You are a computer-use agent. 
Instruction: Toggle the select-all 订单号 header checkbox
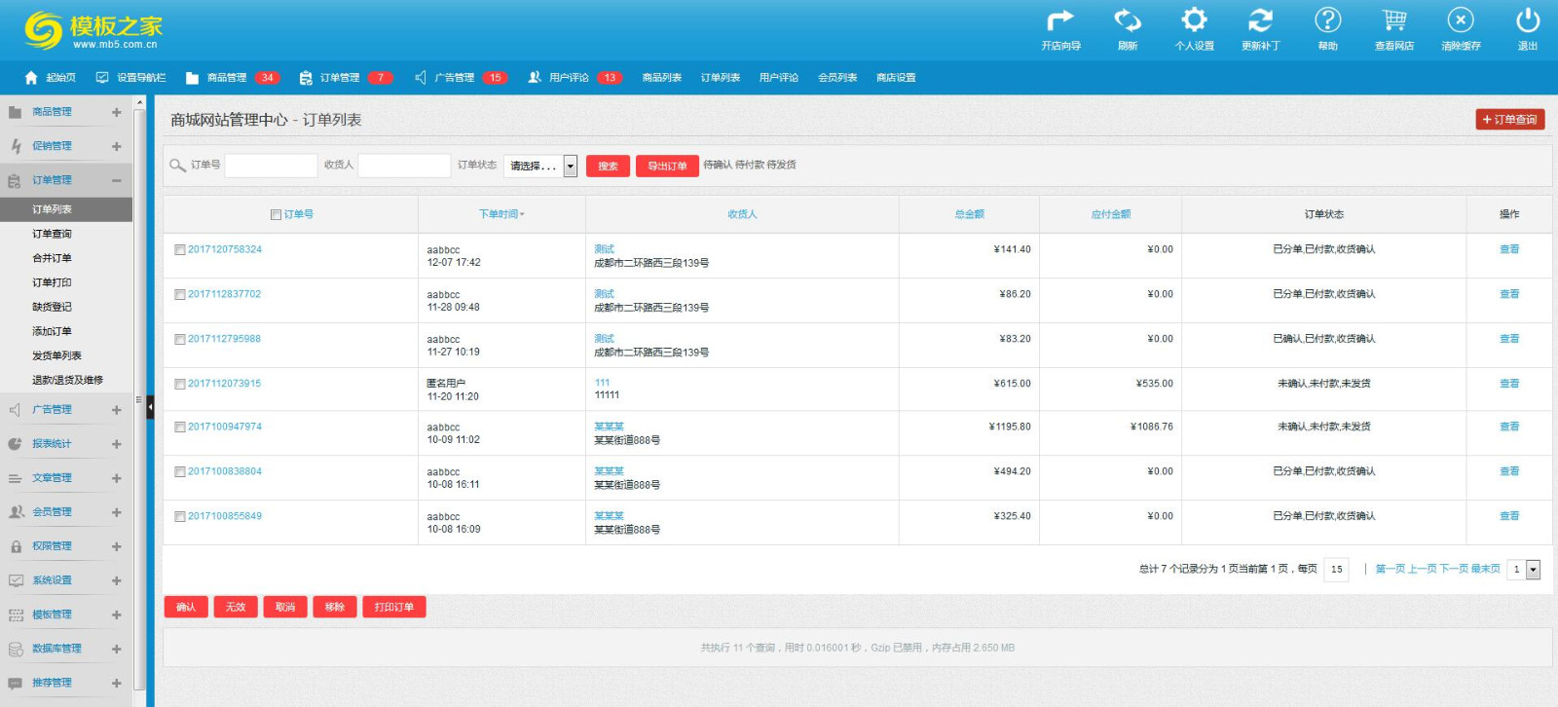coord(276,215)
